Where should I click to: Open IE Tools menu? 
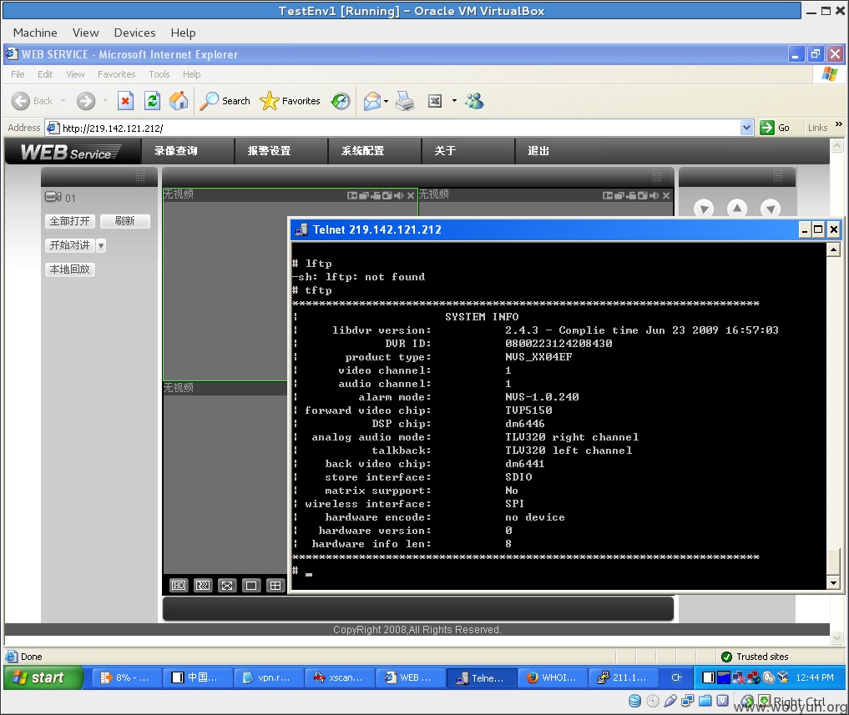(x=159, y=74)
